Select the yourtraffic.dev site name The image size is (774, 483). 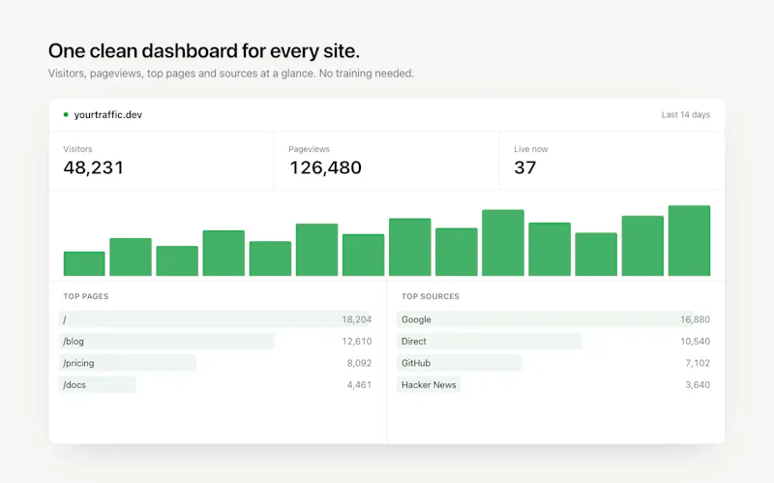pos(108,114)
